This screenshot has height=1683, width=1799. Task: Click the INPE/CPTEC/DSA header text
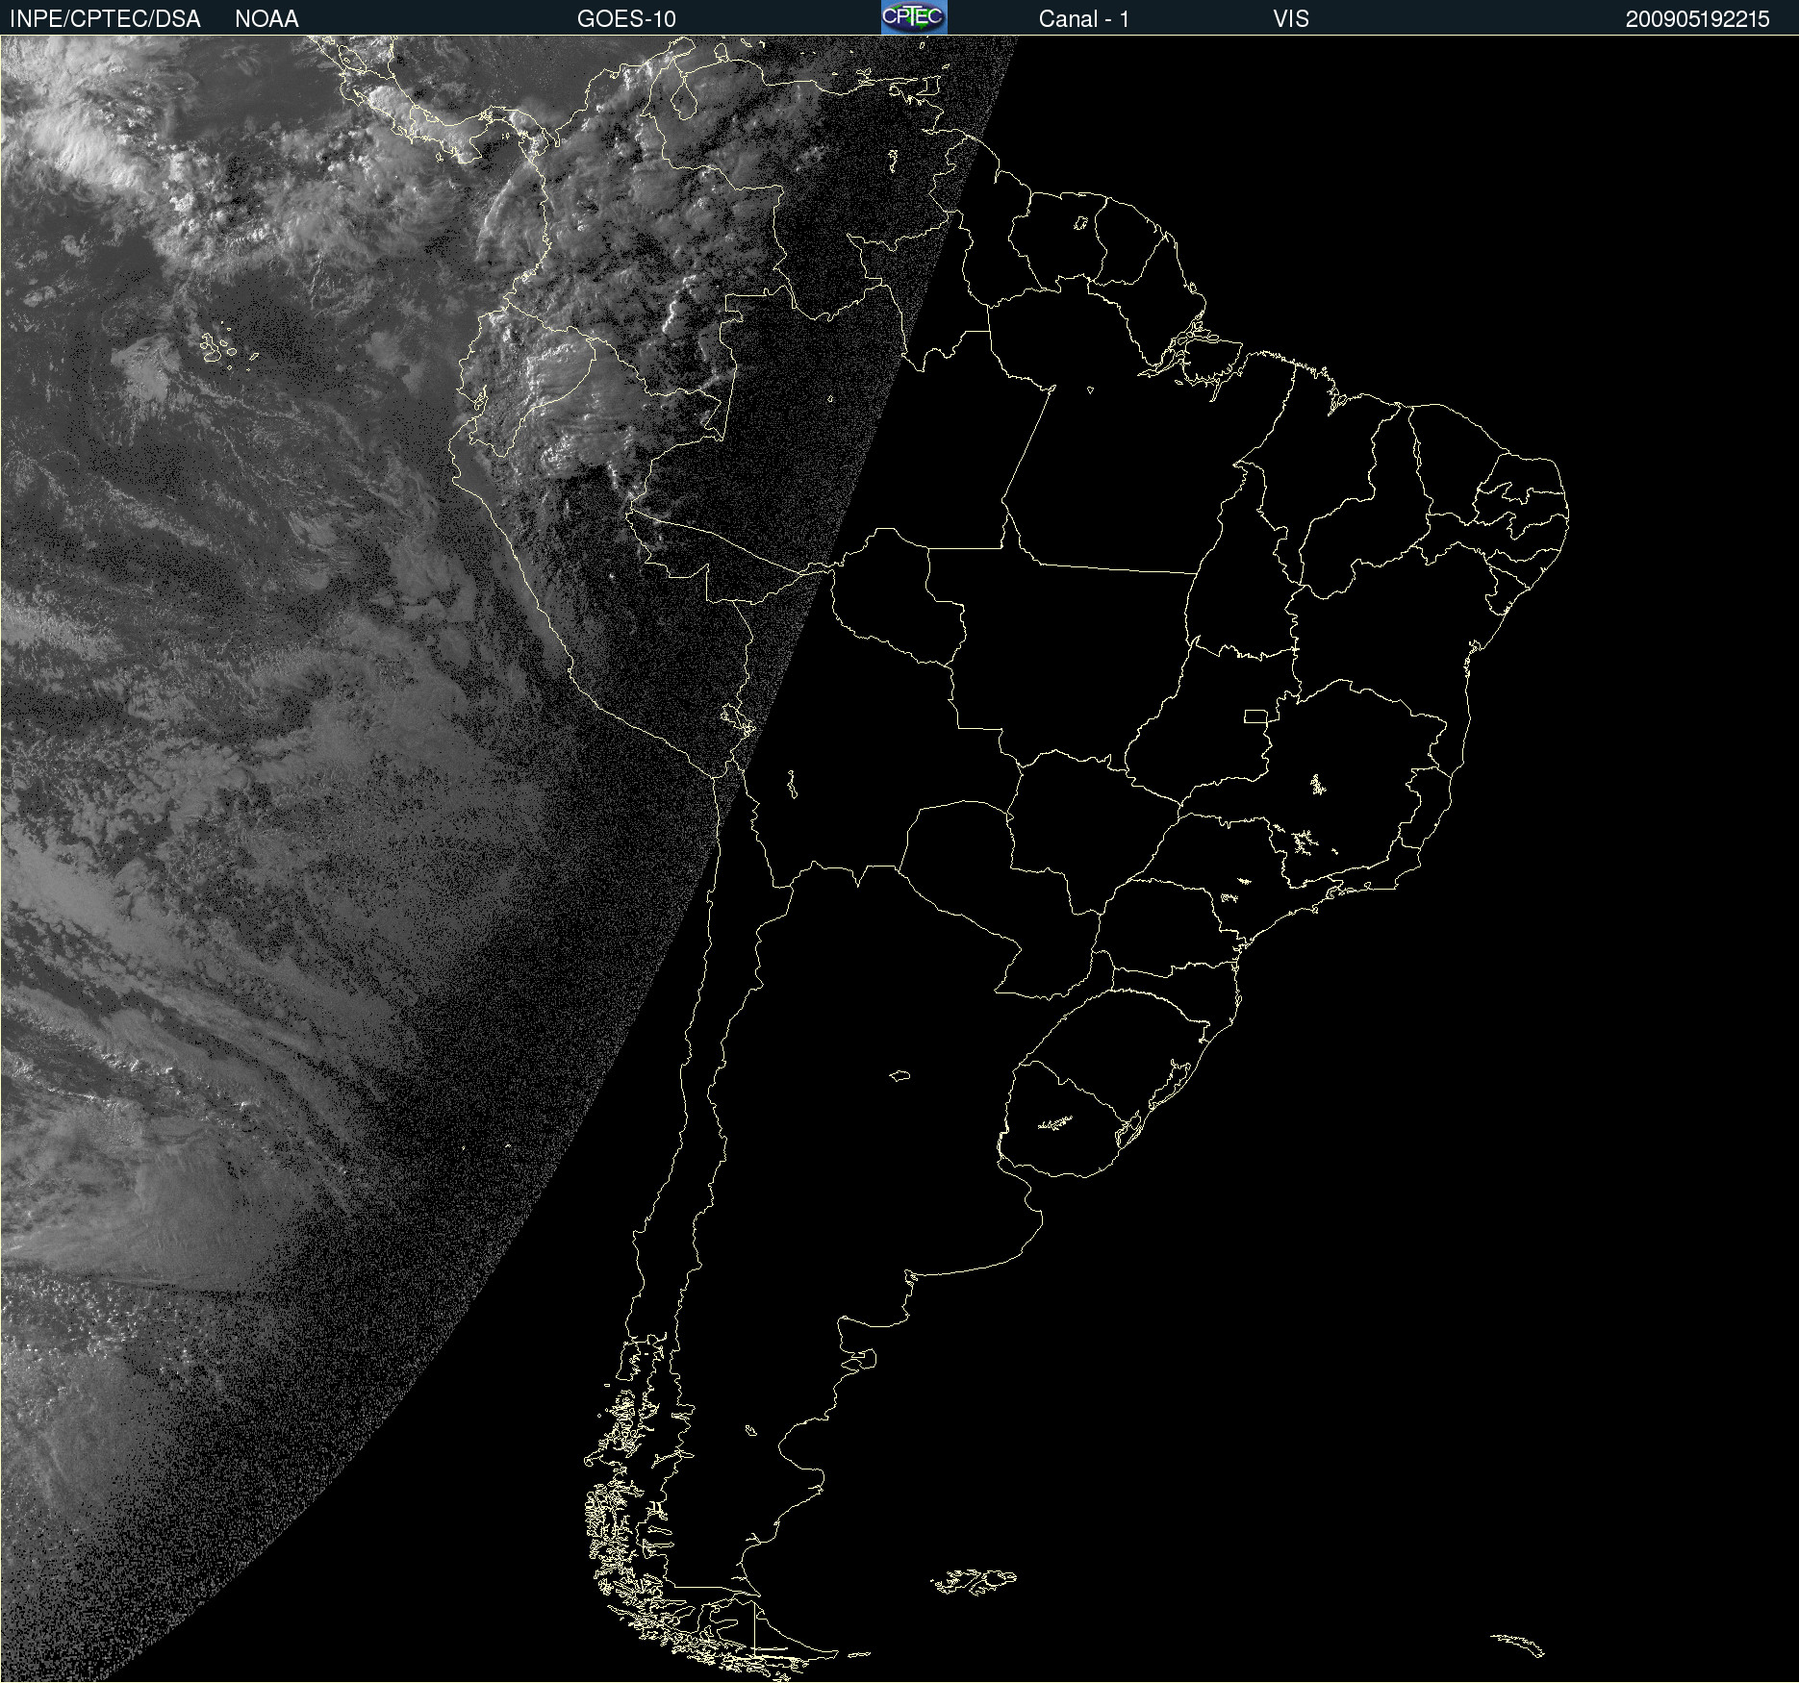click(x=105, y=19)
